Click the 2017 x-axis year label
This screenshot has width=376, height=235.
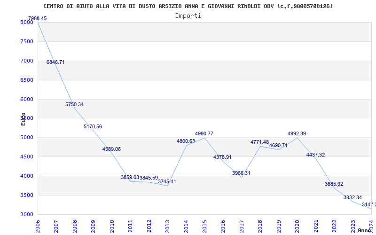[242, 226]
